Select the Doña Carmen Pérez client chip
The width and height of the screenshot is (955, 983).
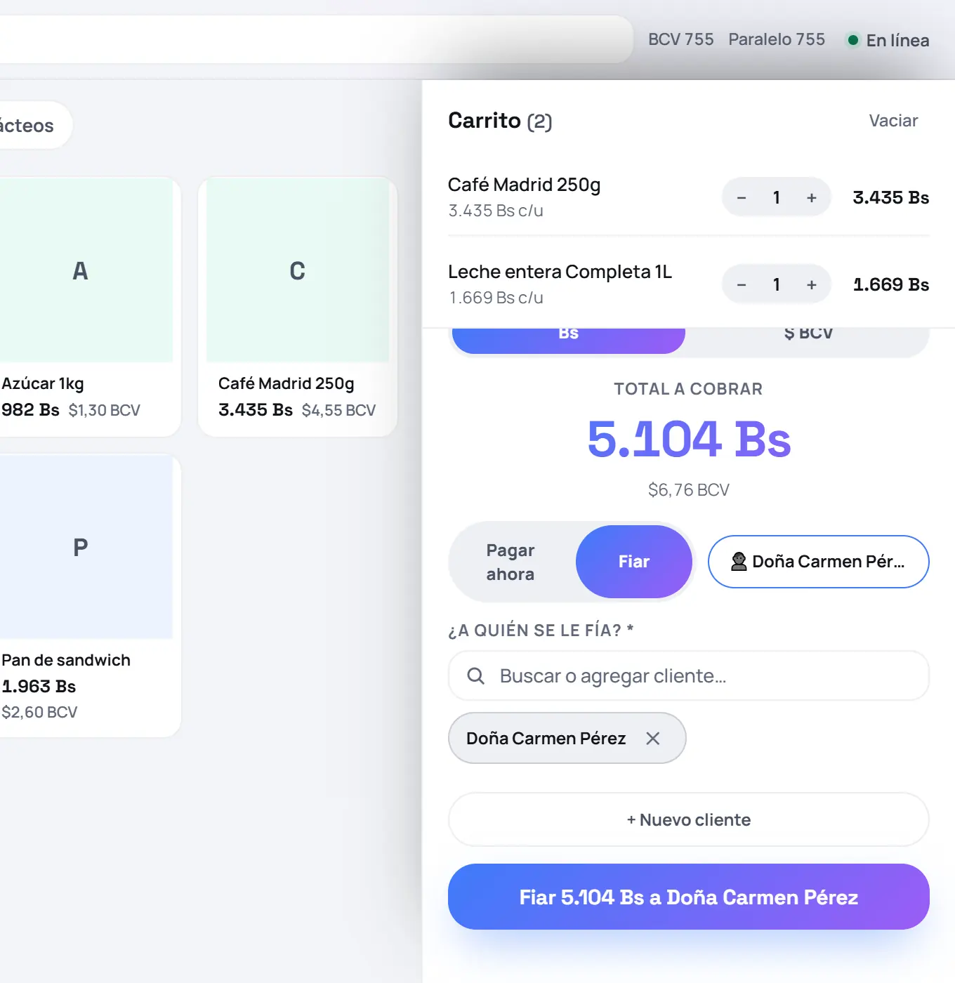[567, 738]
